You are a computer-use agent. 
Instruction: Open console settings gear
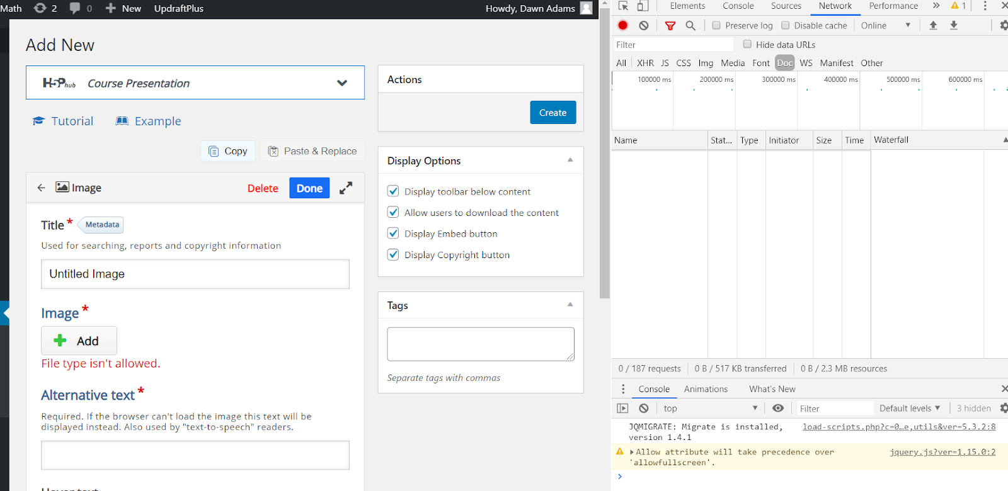[1004, 408]
